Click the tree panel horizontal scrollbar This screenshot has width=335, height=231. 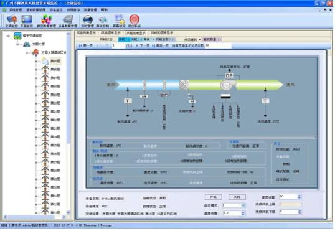click(34, 217)
